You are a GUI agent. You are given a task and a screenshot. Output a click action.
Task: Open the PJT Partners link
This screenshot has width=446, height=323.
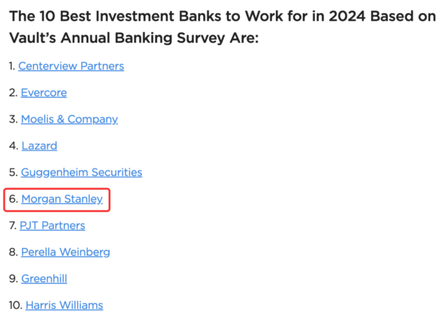52,225
